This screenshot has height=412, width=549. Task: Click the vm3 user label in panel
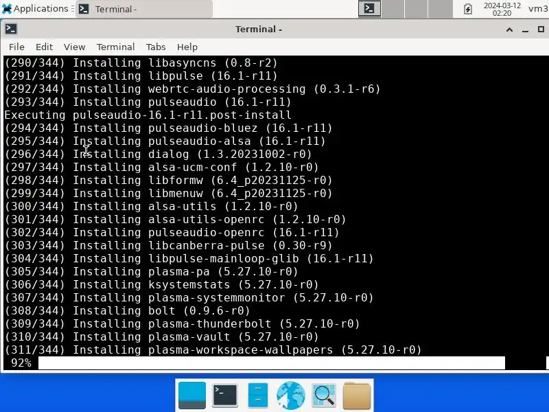539,8
